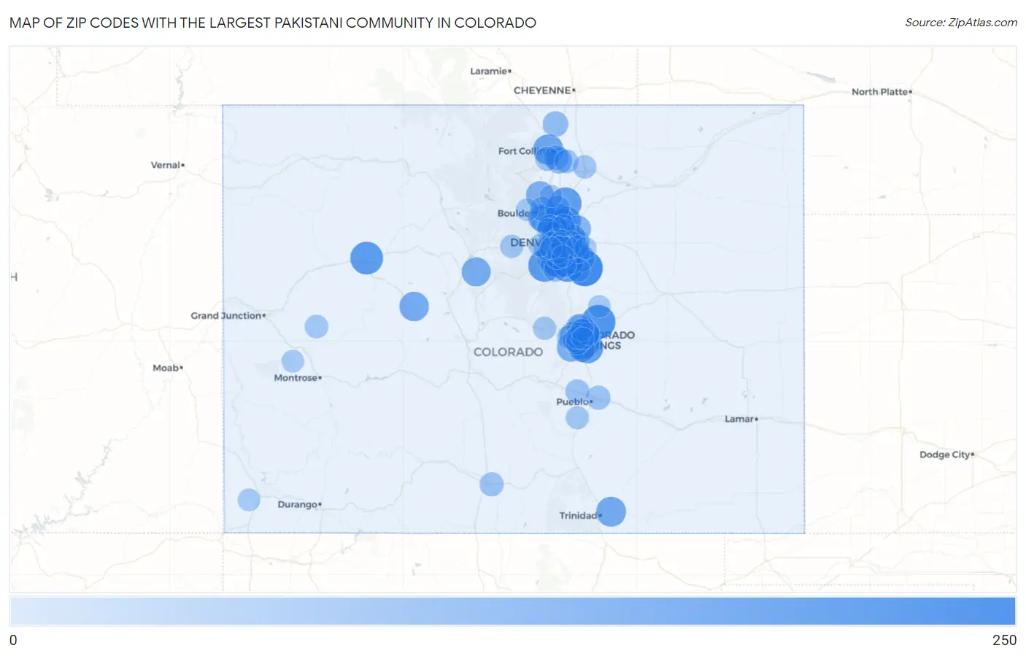The image size is (1026, 656).
Task: Click the North Platte label
Action: pos(882,92)
